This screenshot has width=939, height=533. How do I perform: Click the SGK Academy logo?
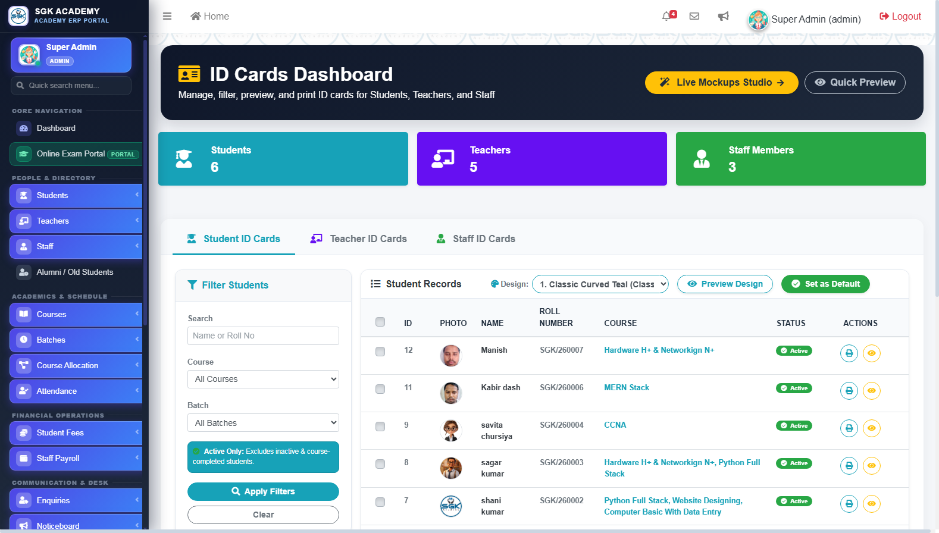click(x=18, y=16)
